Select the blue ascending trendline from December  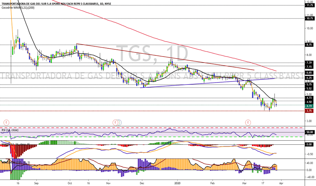208,83
